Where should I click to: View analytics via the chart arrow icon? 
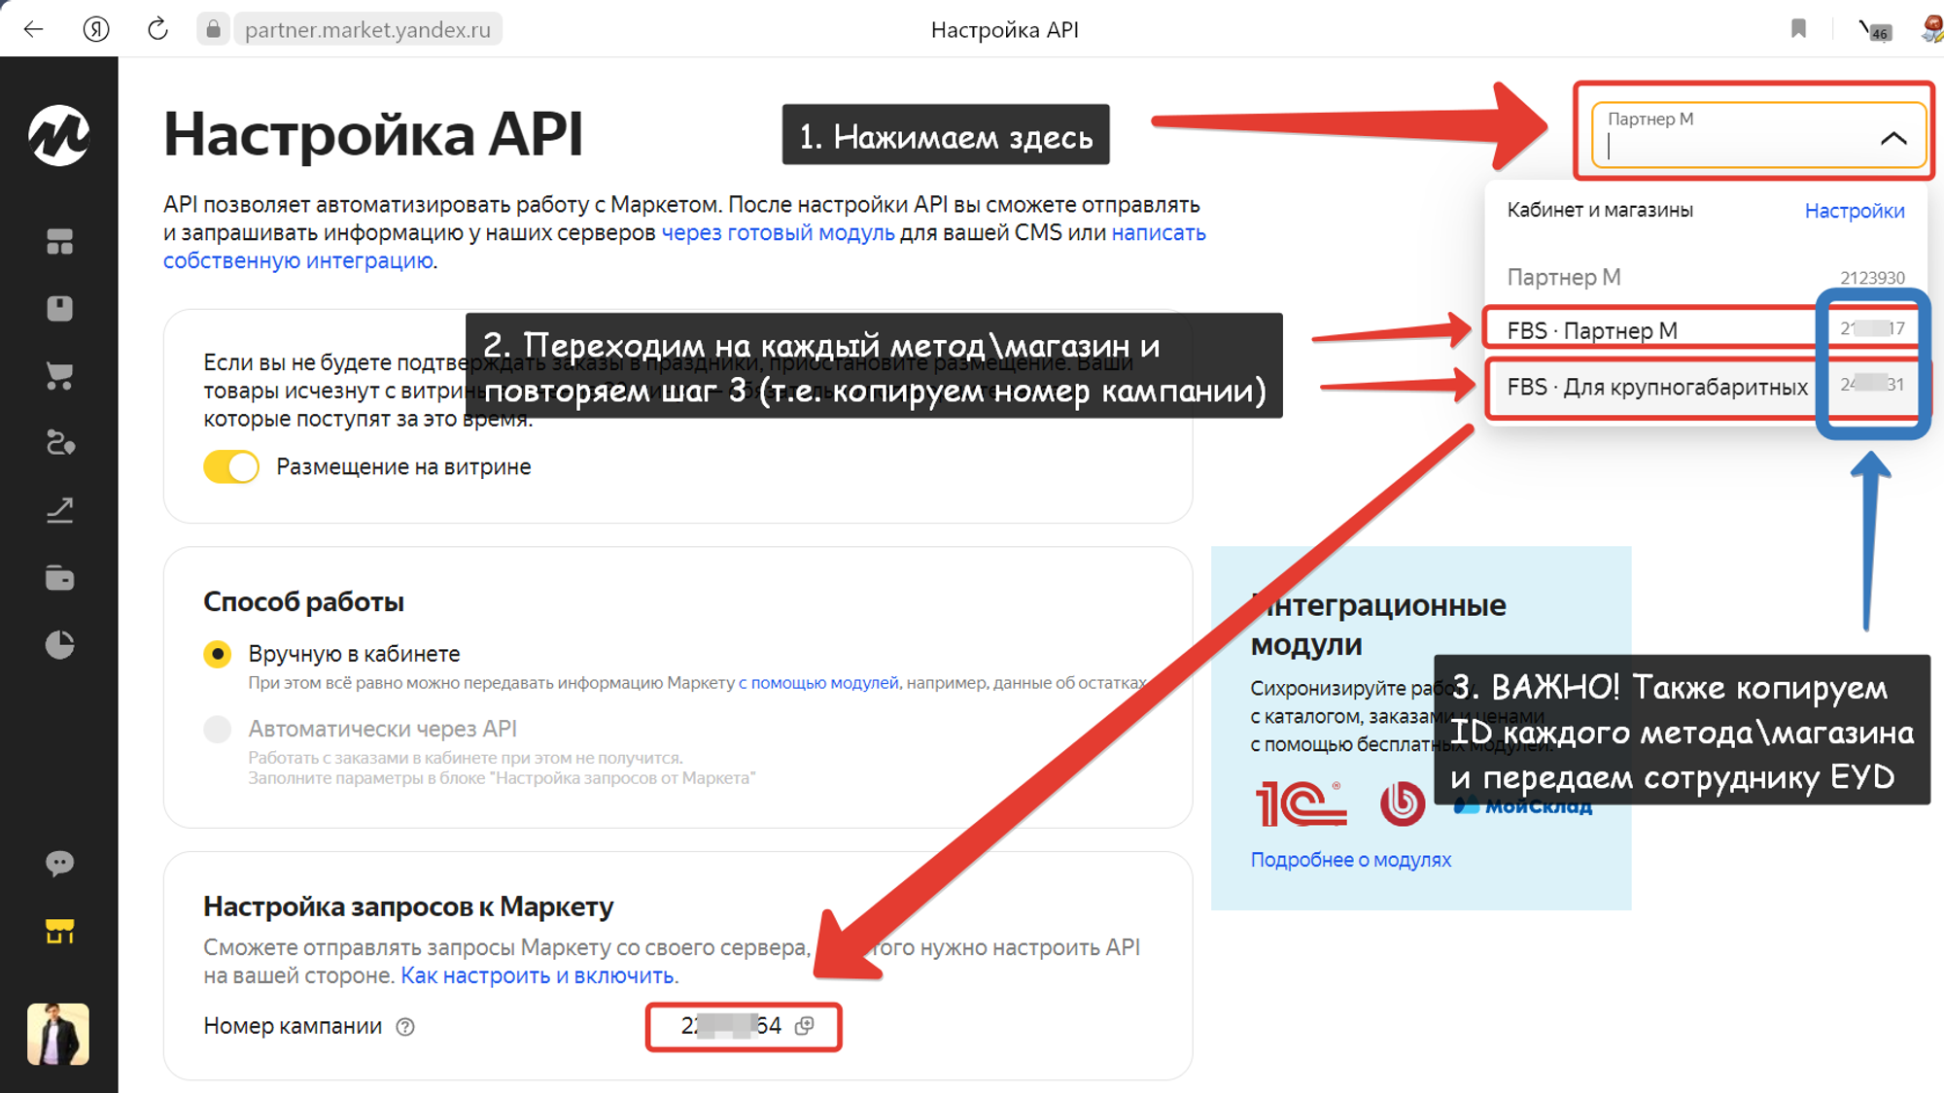click(x=60, y=509)
